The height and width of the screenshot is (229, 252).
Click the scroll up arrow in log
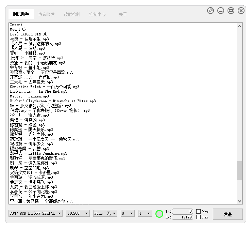(240, 26)
